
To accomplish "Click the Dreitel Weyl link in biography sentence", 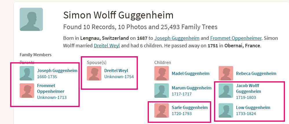I will click(x=107, y=46).
